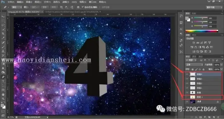Lock all for the selected layer

pos(203,69)
